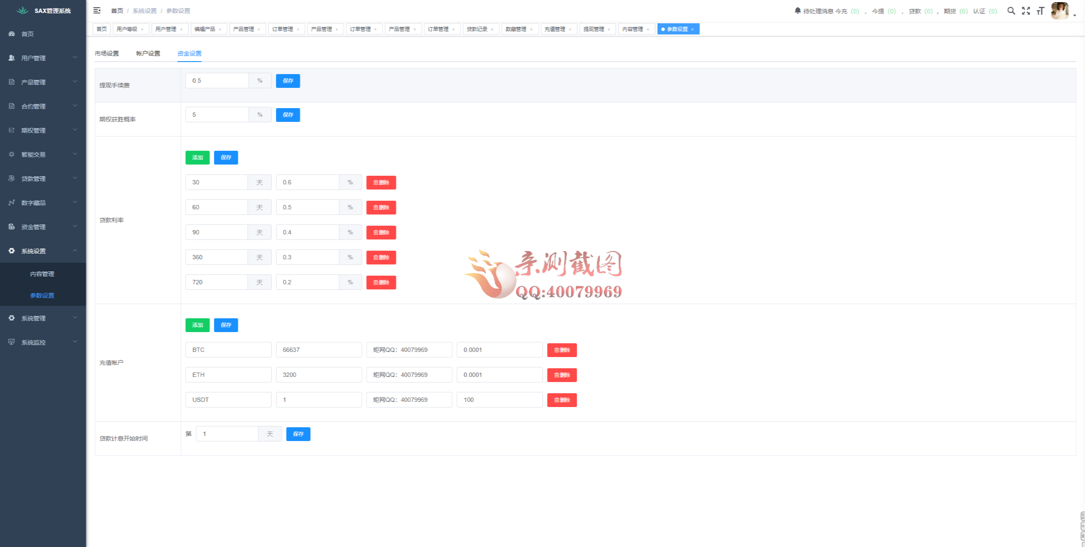Switch to the 帐户设置 tab
This screenshot has width=1085, height=547.
[x=148, y=53]
